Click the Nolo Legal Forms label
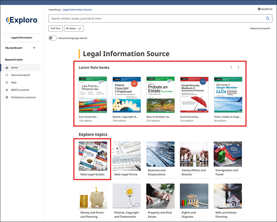 [x=126, y=174]
